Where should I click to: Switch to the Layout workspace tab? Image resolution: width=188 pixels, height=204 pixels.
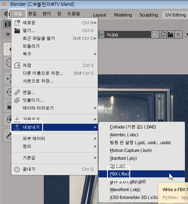coord(100,15)
